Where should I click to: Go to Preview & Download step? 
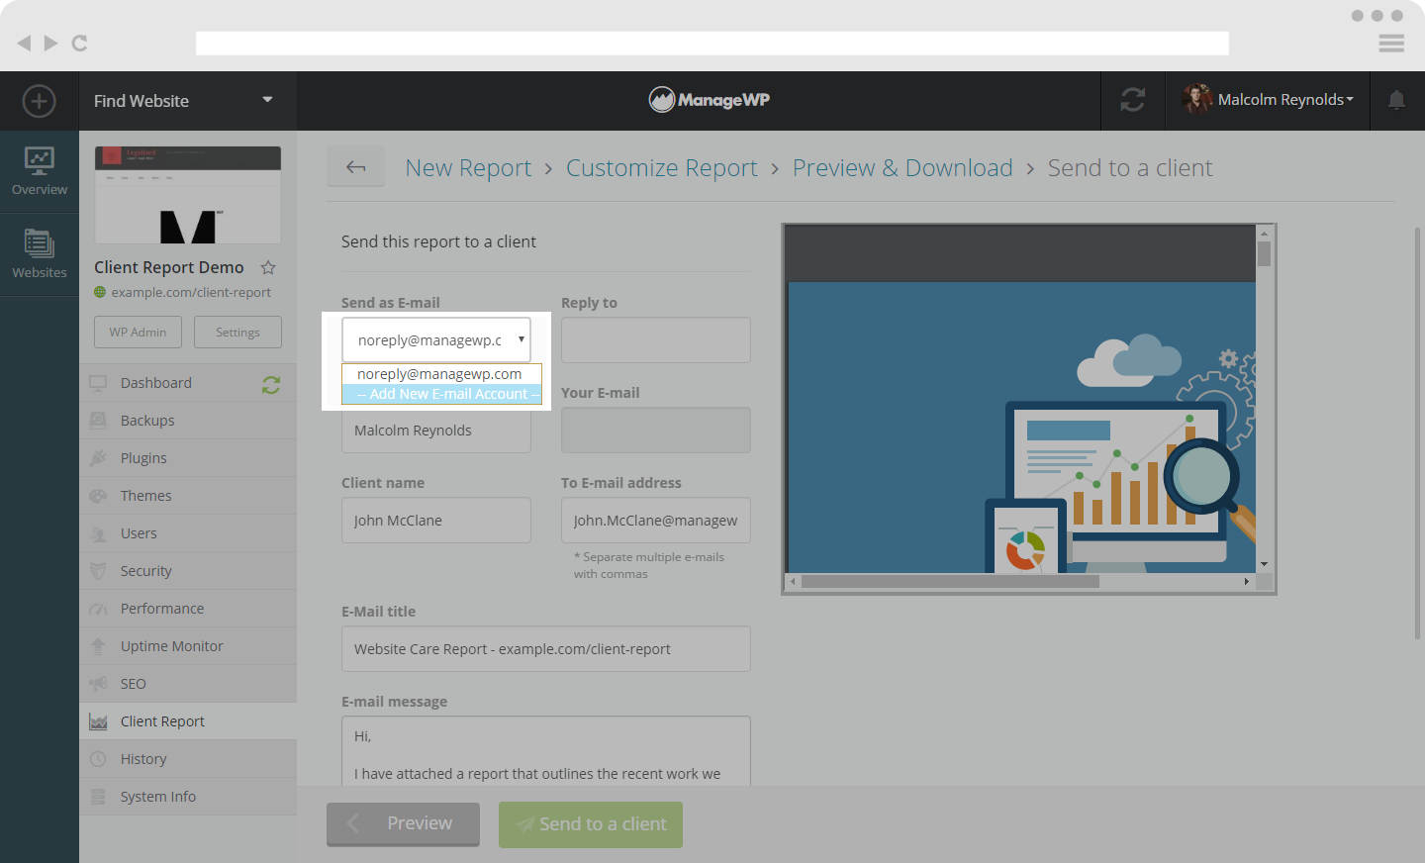click(x=902, y=168)
